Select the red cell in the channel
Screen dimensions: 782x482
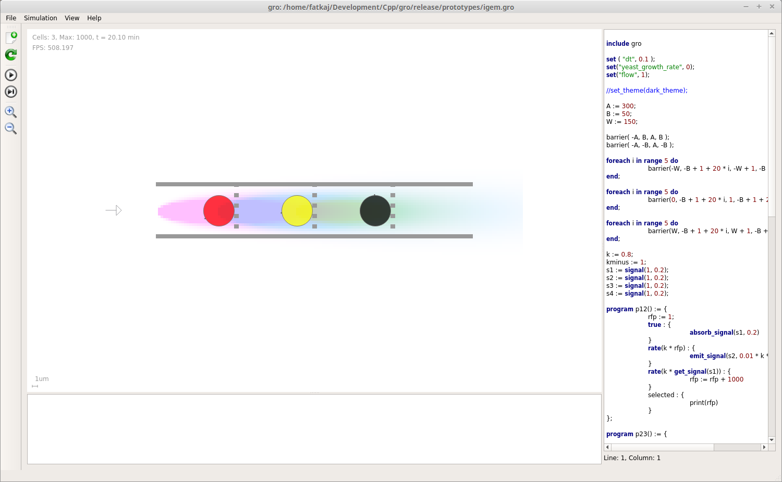click(x=218, y=210)
